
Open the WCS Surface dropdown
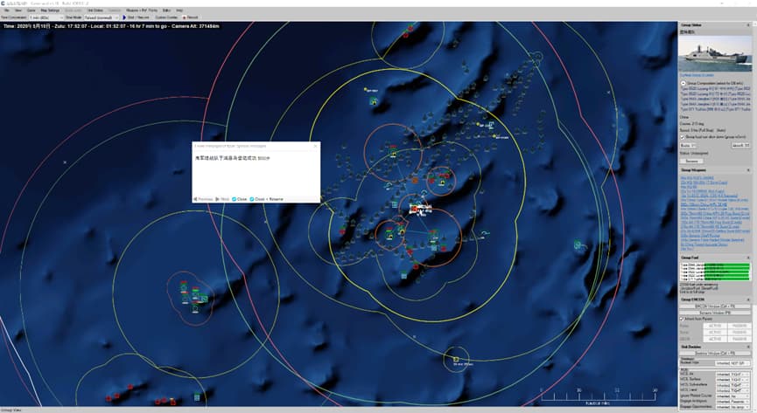pos(732,379)
